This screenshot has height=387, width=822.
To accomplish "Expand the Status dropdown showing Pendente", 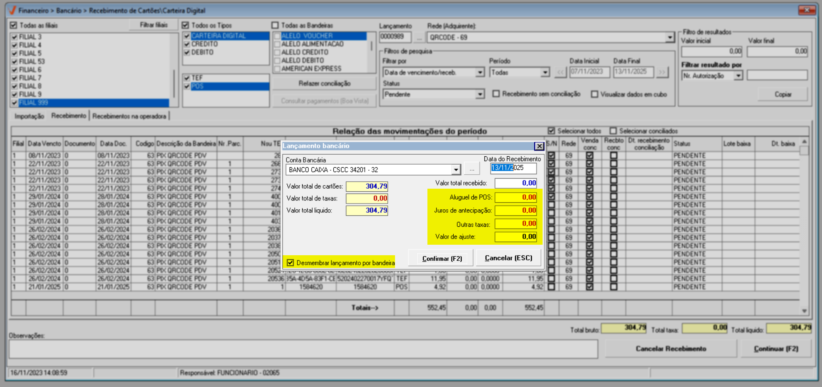I will (x=480, y=95).
